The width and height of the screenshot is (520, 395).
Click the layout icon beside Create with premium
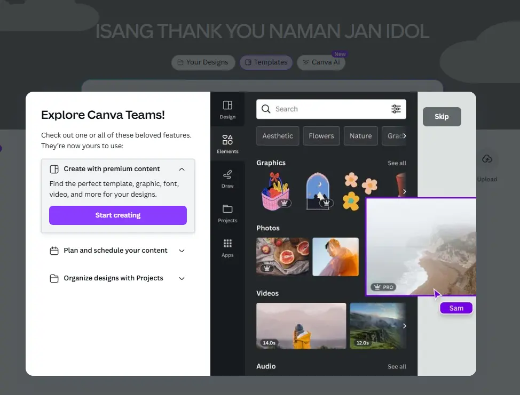(x=54, y=169)
